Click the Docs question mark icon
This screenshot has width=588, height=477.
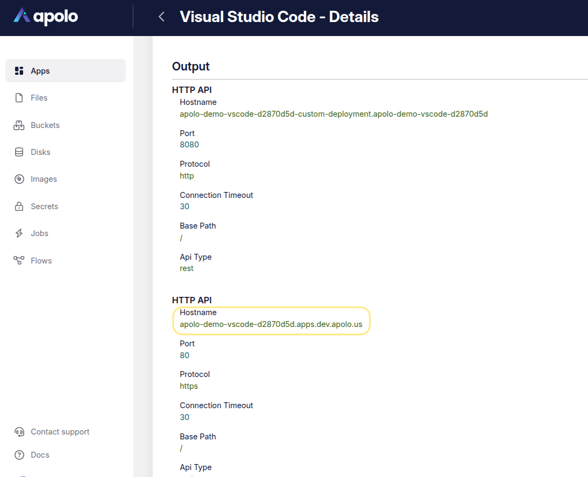(19, 455)
